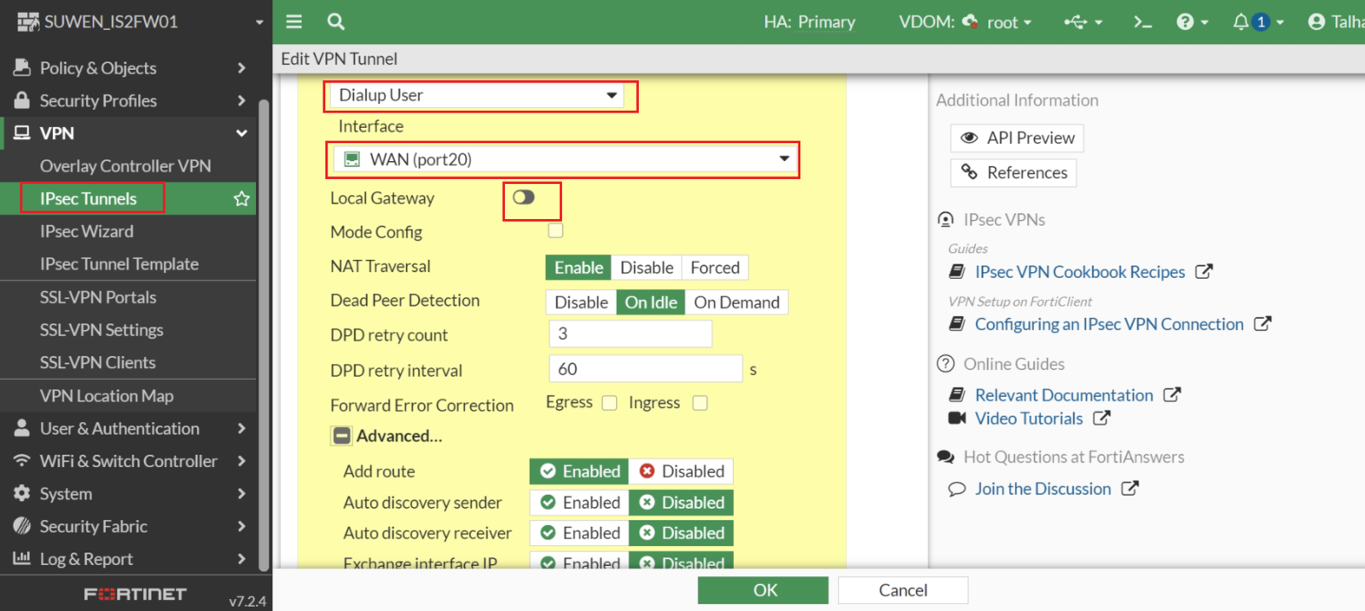Screen dimensions: 1365x611
Task: Open the CLI console icon
Action: [x=1142, y=22]
